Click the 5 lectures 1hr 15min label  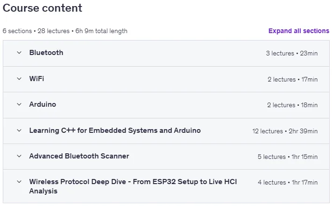pos(288,157)
